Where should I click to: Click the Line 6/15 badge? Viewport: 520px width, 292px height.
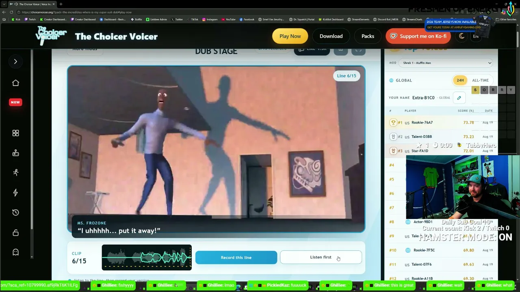(x=346, y=76)
